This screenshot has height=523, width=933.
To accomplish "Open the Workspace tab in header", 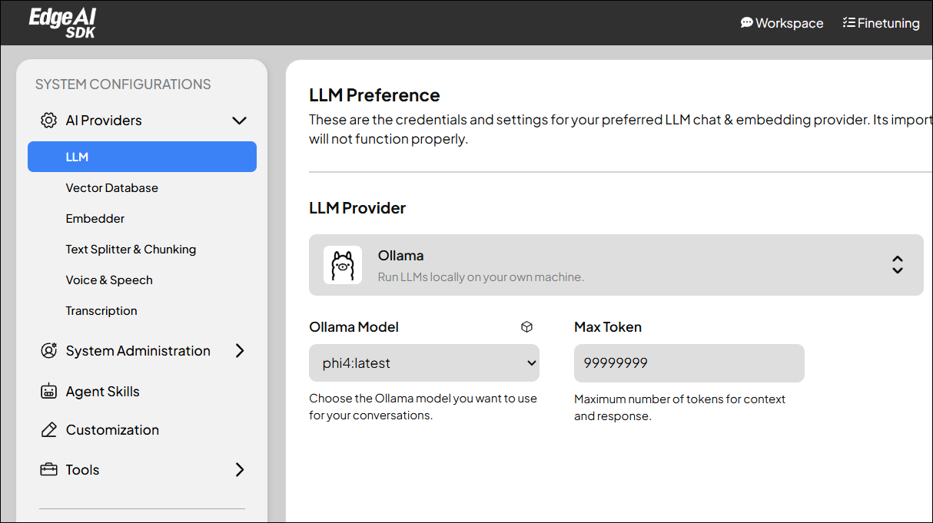I will point(782,23).
